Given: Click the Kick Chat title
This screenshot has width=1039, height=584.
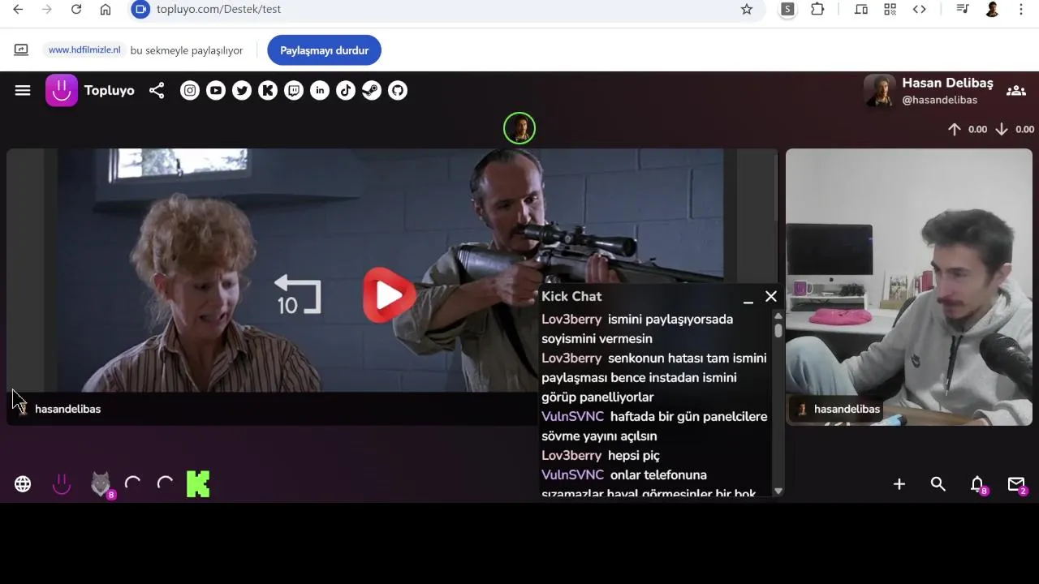Looking at the screenshot, I should coord(571,297).
